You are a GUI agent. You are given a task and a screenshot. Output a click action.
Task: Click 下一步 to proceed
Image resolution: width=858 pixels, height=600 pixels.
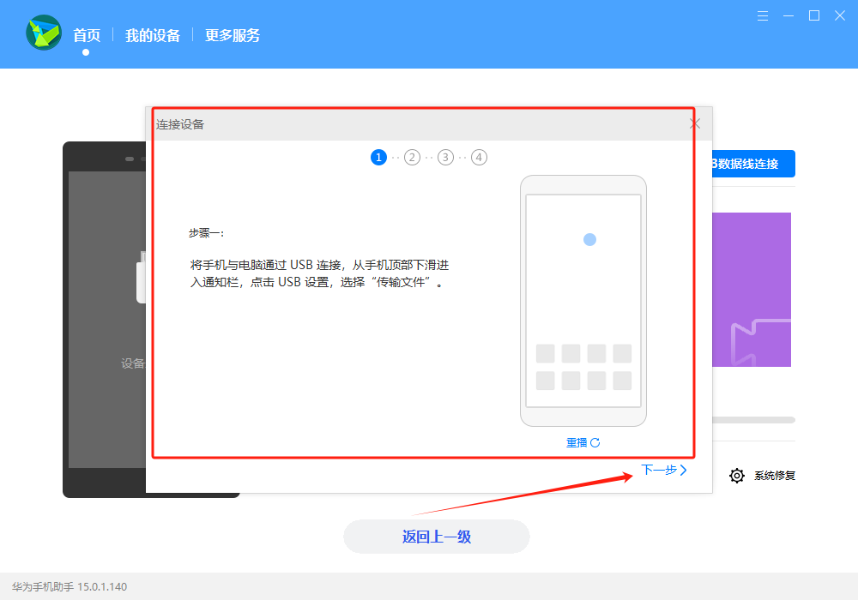tap(664, 470)
